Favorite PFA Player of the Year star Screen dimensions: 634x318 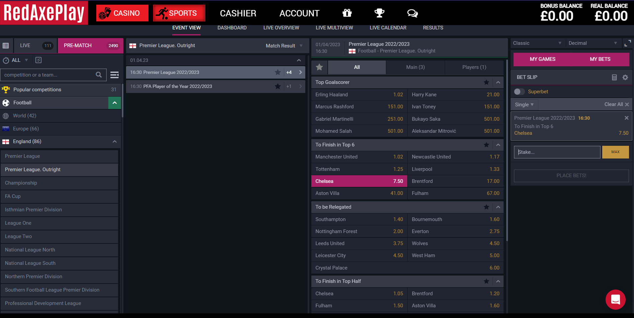click(x=278, y=86)
